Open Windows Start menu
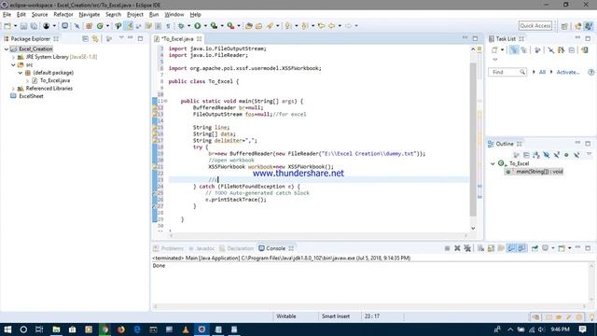597x336 pixels. click(7, 329)
